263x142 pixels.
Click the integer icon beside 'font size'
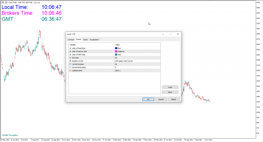[70, 58]
